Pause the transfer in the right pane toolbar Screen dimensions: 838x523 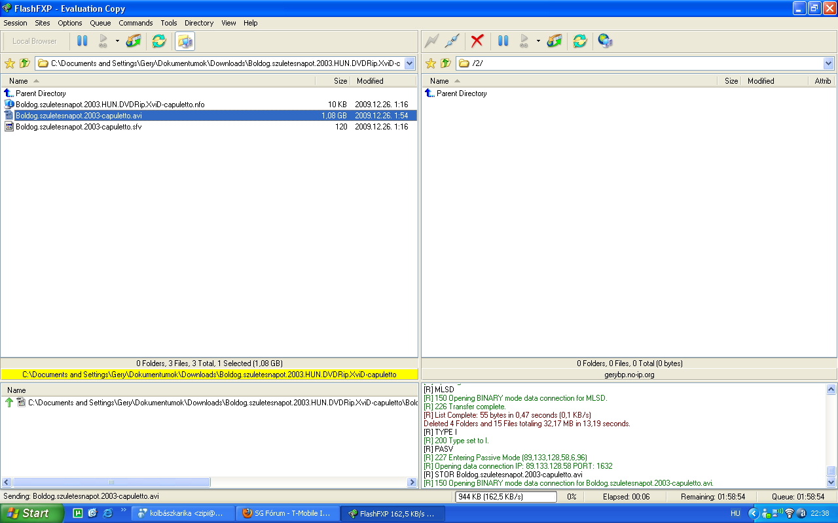click(x=503, y=41)
